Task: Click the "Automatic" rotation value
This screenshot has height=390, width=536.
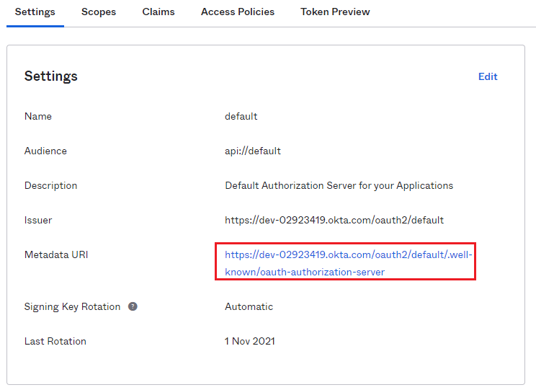Action: [x=249, y=306]
